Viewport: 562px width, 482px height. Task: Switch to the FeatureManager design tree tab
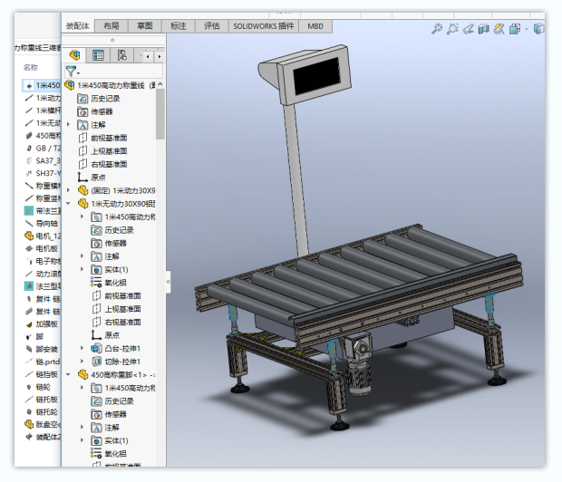pyautogui.click(x=73, y=55)
